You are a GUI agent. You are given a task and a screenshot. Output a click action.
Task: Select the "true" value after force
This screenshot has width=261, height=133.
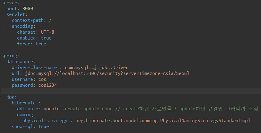click(41, 44)
